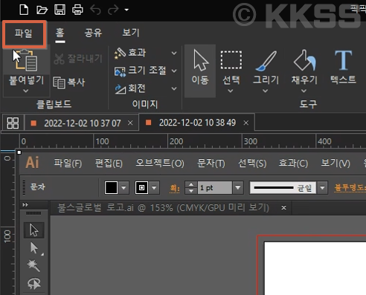
Task: Expand the 그리기 tool chevron
Action: [266, 91]
